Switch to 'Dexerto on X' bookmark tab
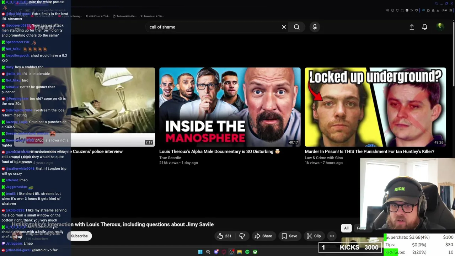 [x=152, y=16]
